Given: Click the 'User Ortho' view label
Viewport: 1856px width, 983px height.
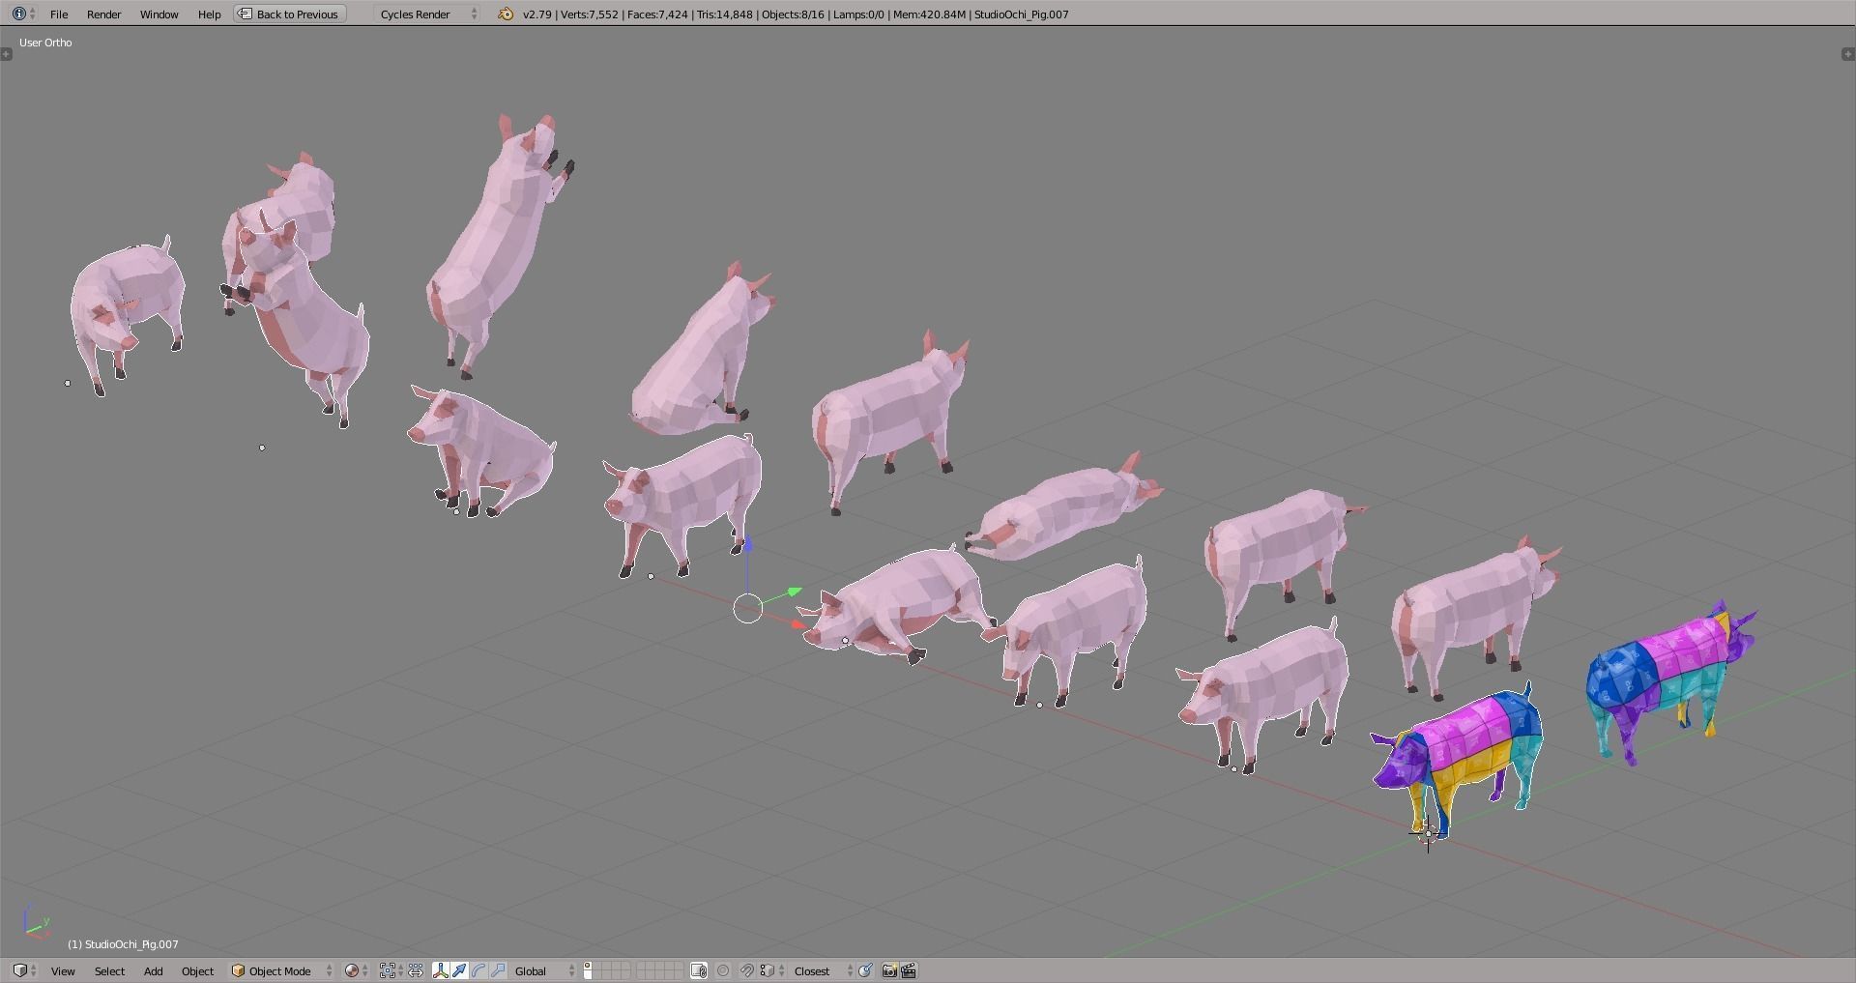Looking at the screenshot, I should 45,43.
